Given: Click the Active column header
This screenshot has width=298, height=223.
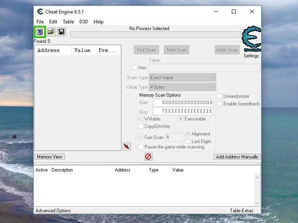Looking at the screenshot, I should (42, 170).
